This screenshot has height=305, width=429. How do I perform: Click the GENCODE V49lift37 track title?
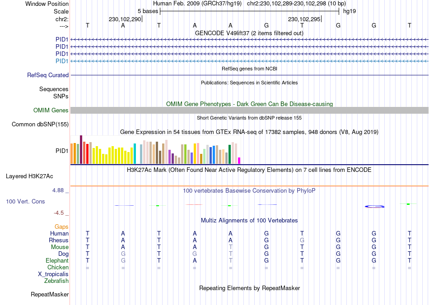point(249,33)
